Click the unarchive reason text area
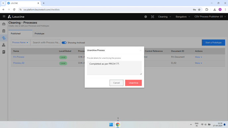228x128 pixels. pyautogui.click(x=114, y=68)
